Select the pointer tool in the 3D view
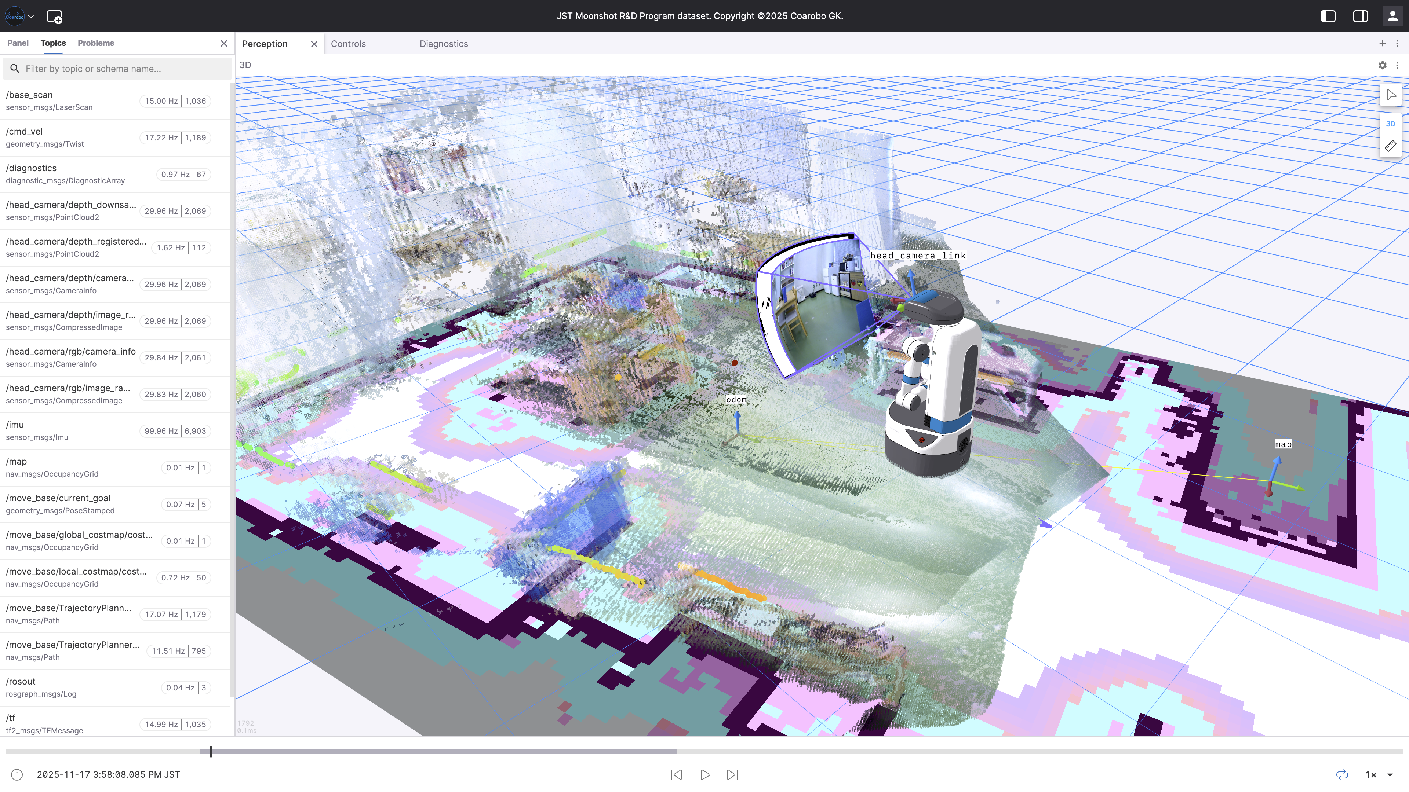This screenshot has width=1409, height=792. pos(1391,94)
